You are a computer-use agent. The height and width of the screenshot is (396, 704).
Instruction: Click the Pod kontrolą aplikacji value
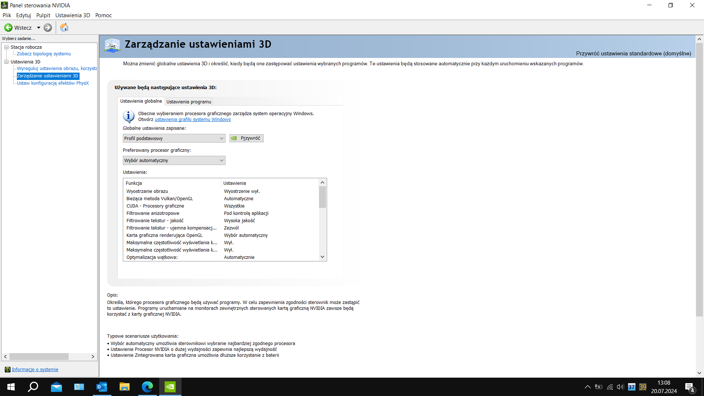click(x=246, y=213)
